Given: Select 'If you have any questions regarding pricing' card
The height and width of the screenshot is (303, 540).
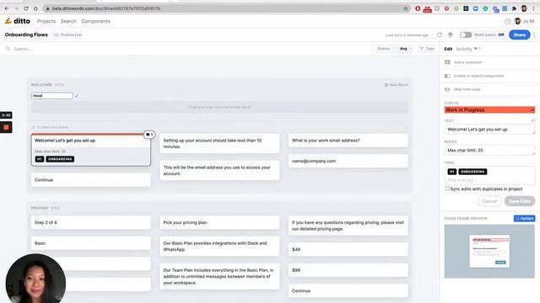Looking at the screenshot, I should (x=348, y=226).
